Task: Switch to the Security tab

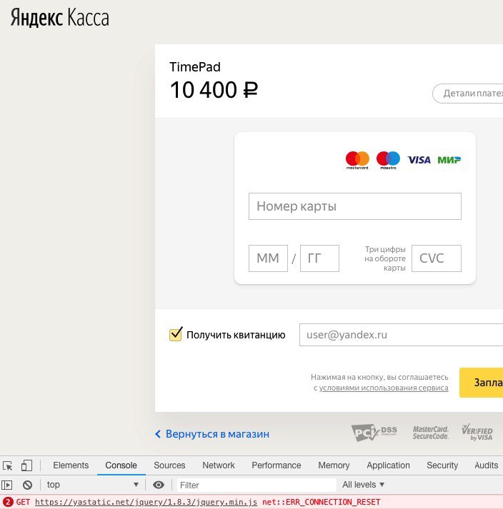Action: (442, 465)
